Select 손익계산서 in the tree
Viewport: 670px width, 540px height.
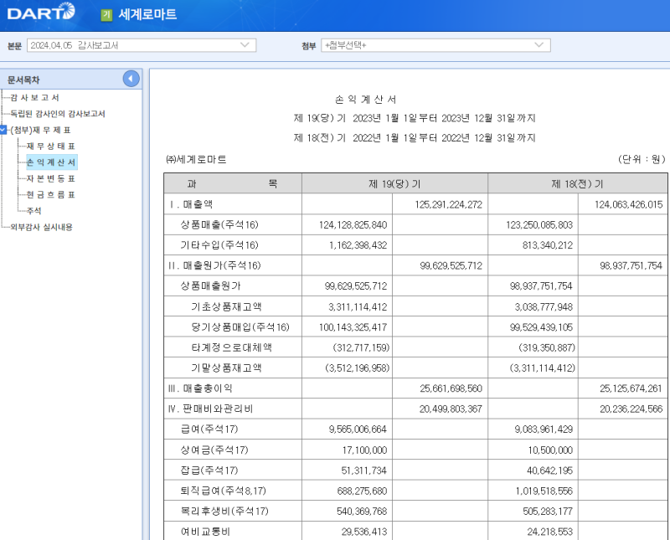pos(51,162)
